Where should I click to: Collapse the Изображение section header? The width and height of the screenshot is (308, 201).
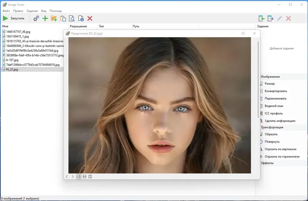coord(283,77)
